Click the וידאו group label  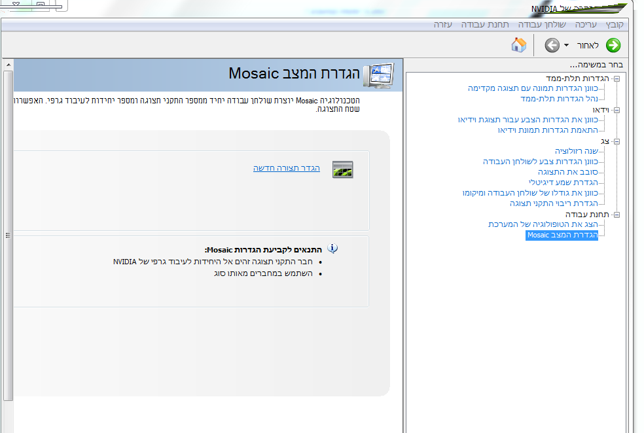click(600, 110)
